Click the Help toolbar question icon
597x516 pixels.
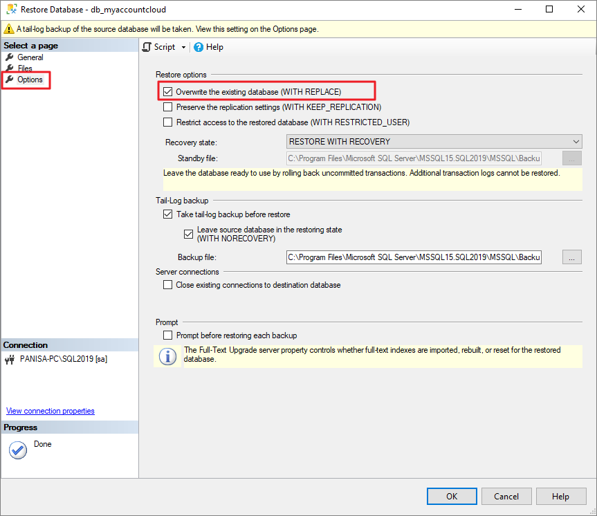pos(199,47)
